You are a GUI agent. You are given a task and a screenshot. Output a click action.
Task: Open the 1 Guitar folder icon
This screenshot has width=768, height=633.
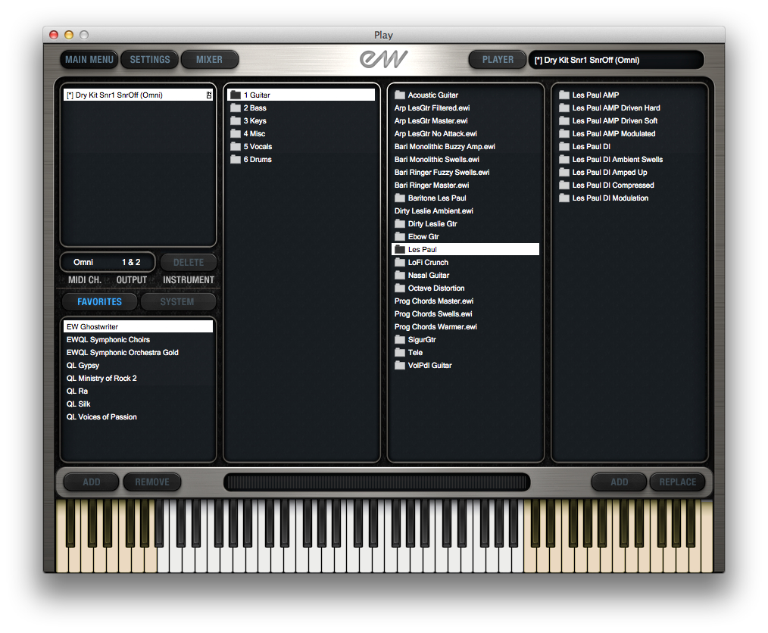[x=236, y=95]
